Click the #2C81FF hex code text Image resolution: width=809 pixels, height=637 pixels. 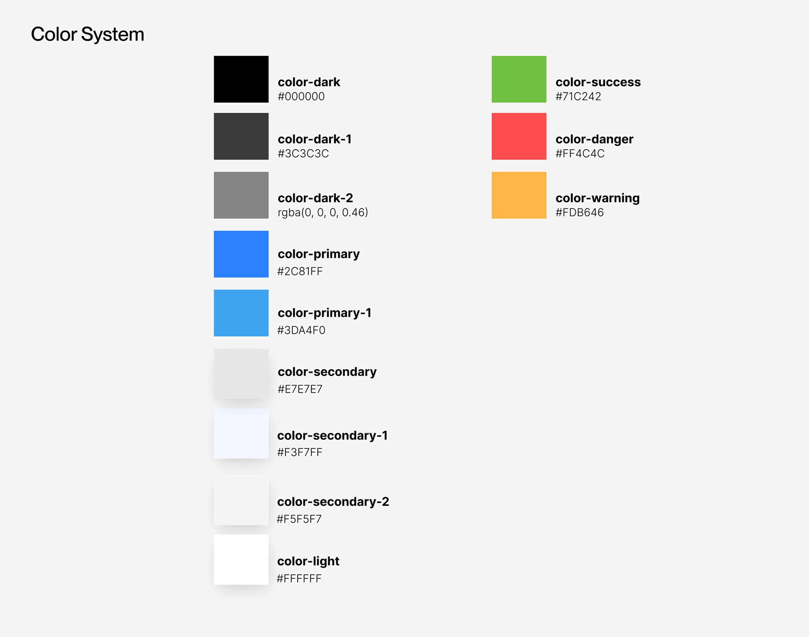[299, 271]
